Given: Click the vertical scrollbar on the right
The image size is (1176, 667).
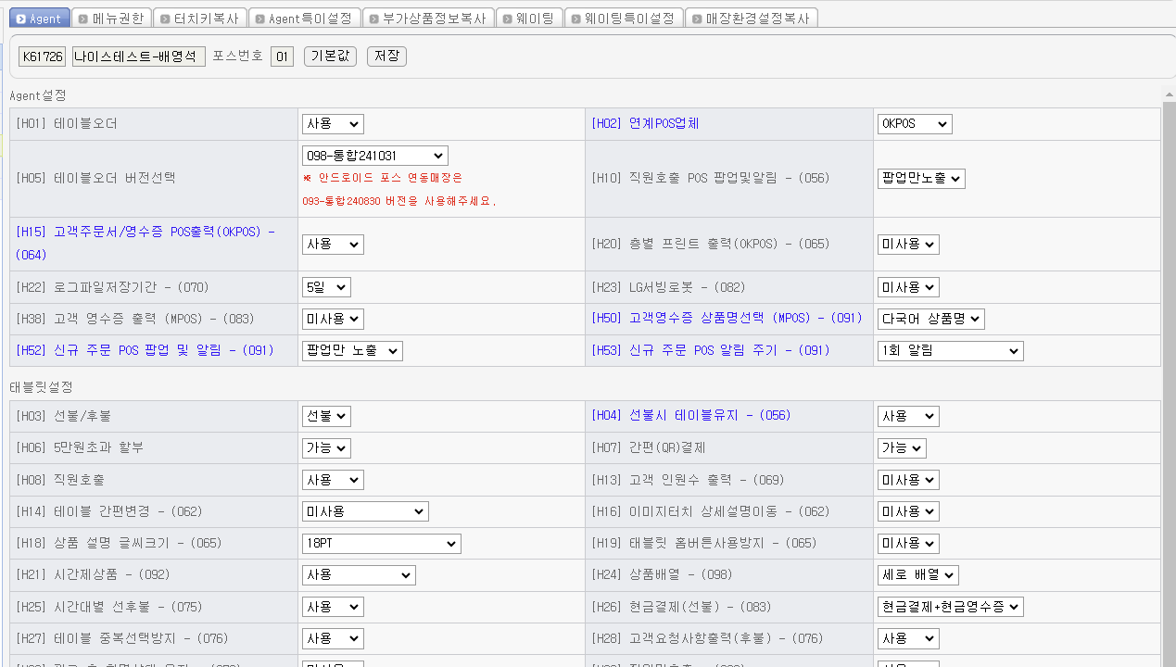Looking at the screenshot, I should pyautogui.click(x=1169, y=371).
